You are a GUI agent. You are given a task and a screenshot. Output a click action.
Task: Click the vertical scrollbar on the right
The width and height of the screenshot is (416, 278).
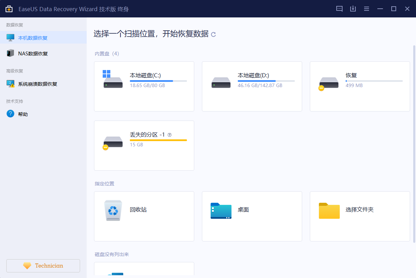point(414,144)
